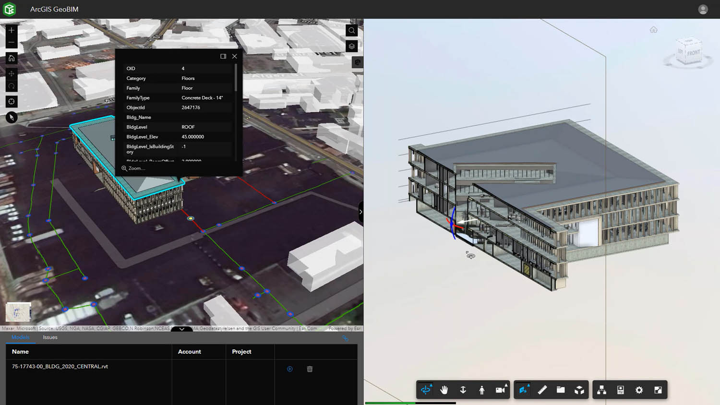720x405 pixels.
Task: Open viewer Settings gear
Action: [639, 390]
